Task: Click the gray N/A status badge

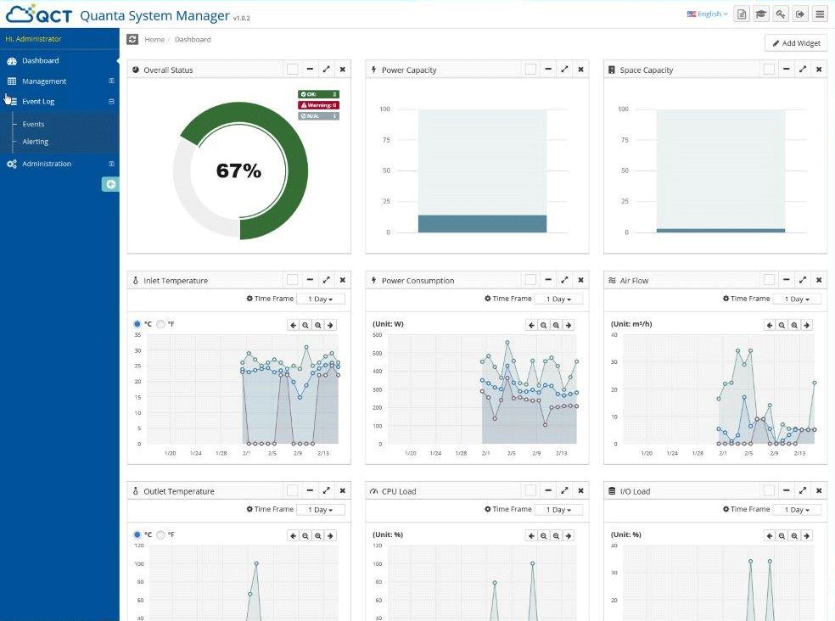Action: click(x=318, y=115)
